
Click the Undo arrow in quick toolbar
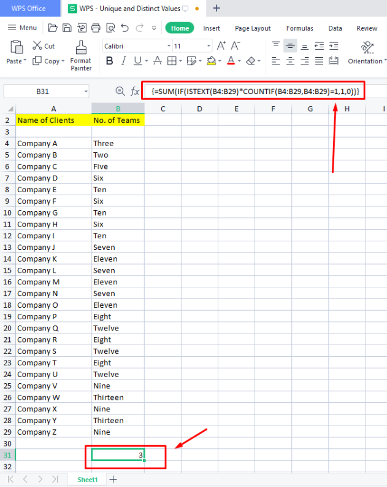pyautogui.click(x=125, y=28)
